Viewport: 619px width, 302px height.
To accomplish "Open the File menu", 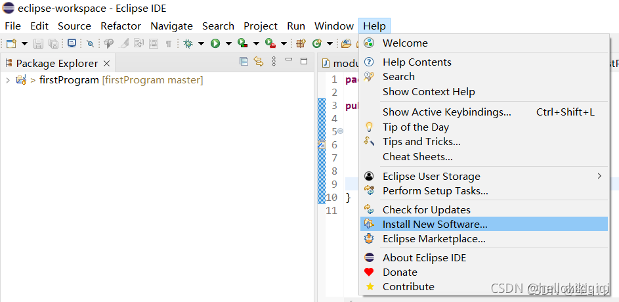I will [x=12, y=26].
